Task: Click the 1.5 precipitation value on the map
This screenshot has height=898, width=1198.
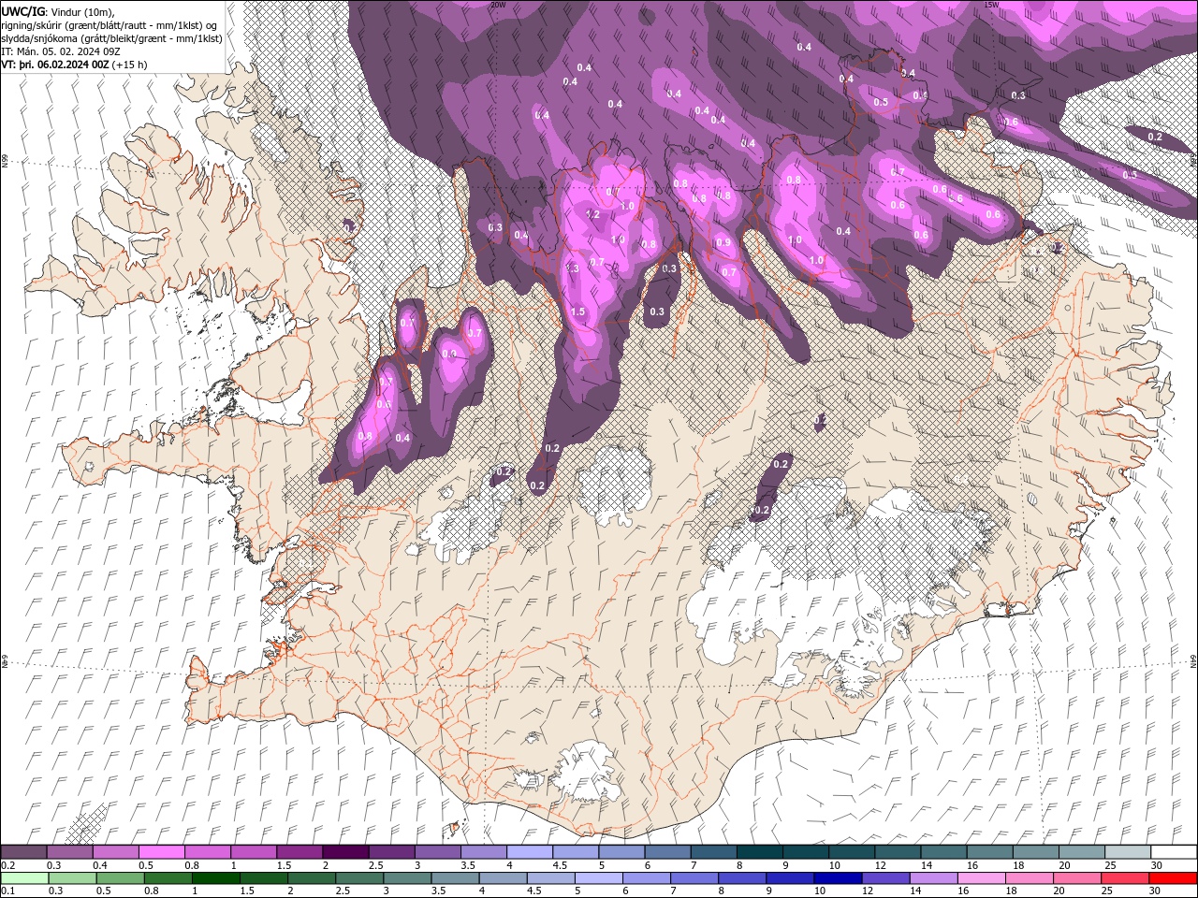Action: pos(577,312)
